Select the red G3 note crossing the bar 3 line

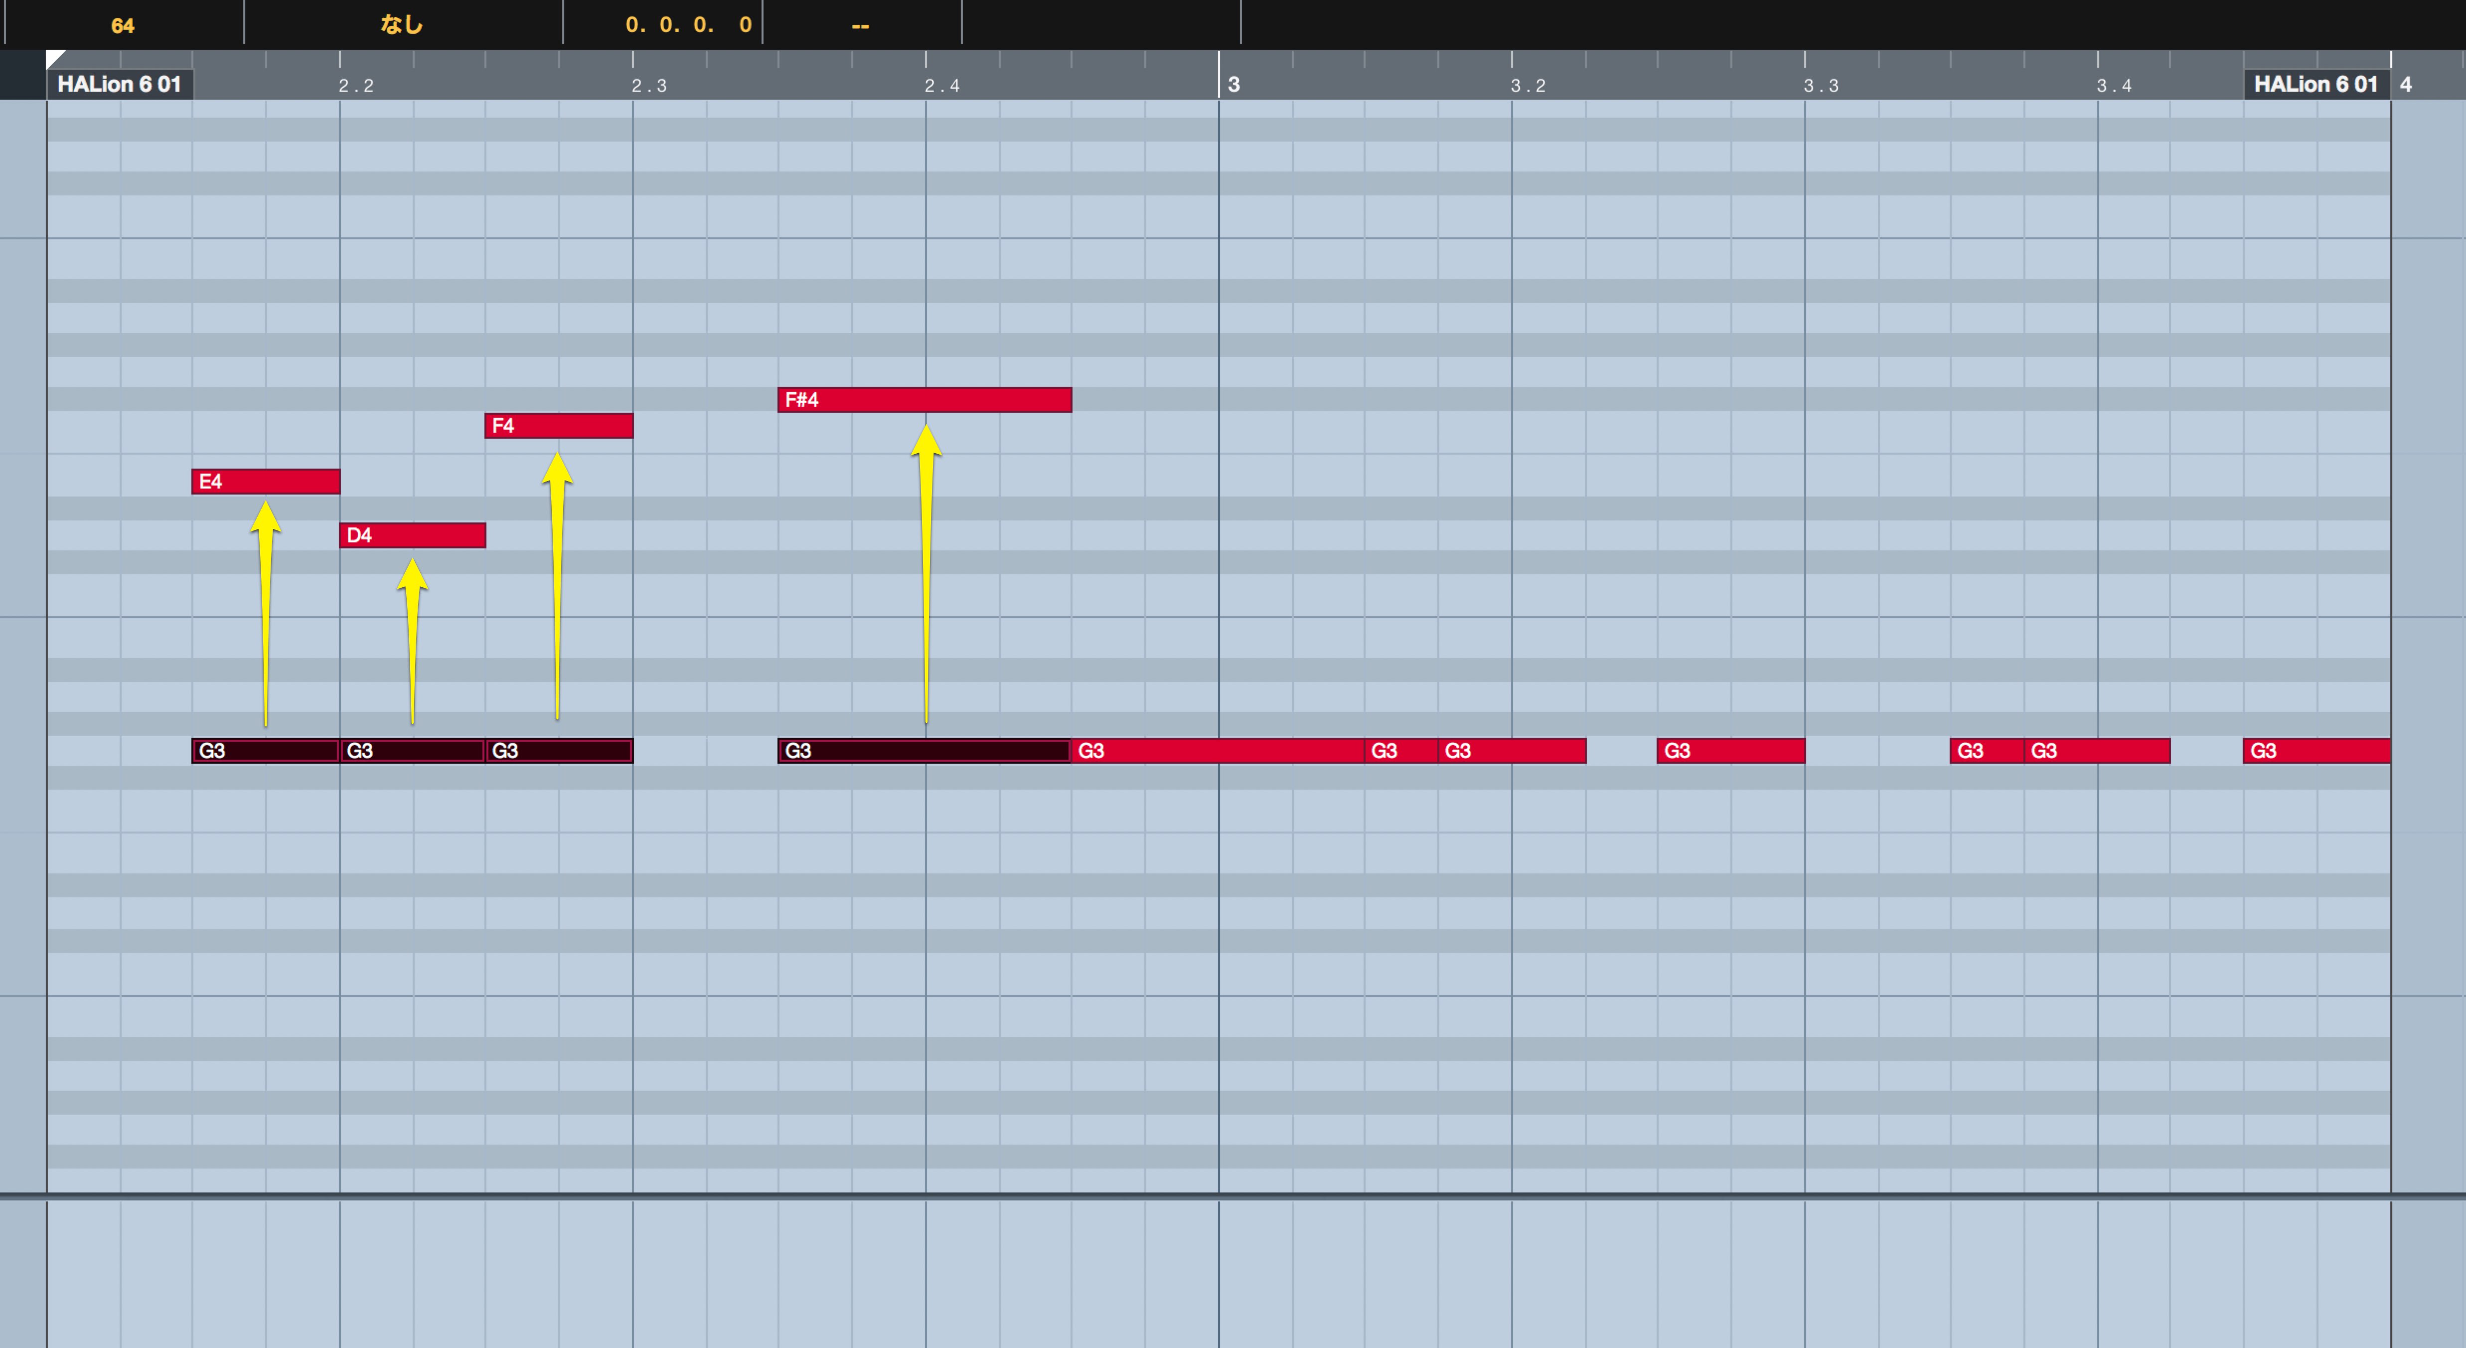[1218, 751]
